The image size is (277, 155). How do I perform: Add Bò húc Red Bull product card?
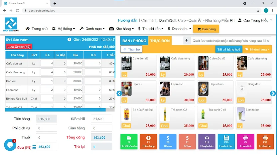point(138,117)
